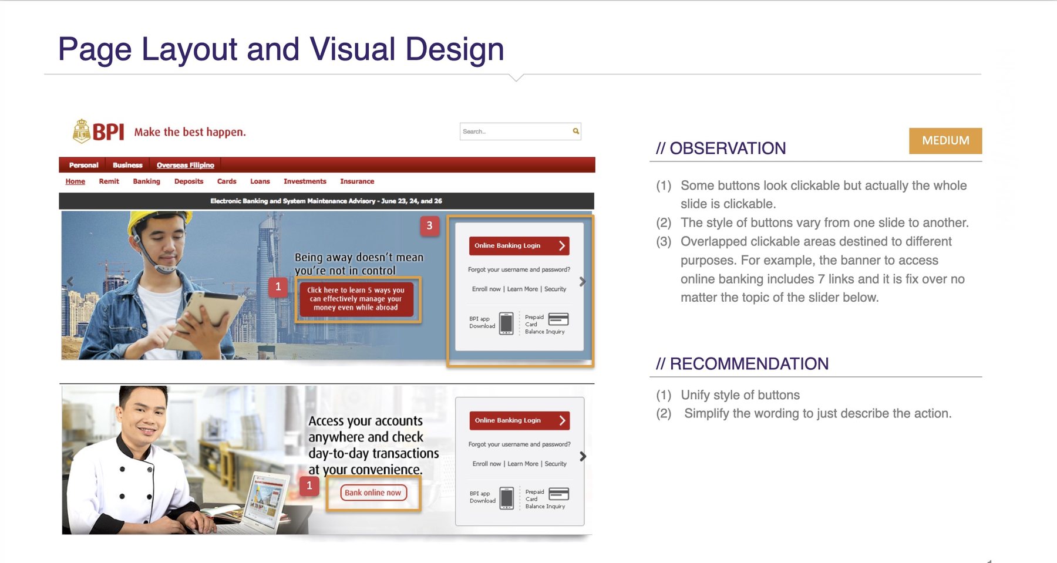Click the 'Page Layout and Visual Design' title
Screen dimensions: 1057x563
tap(281, 49)
